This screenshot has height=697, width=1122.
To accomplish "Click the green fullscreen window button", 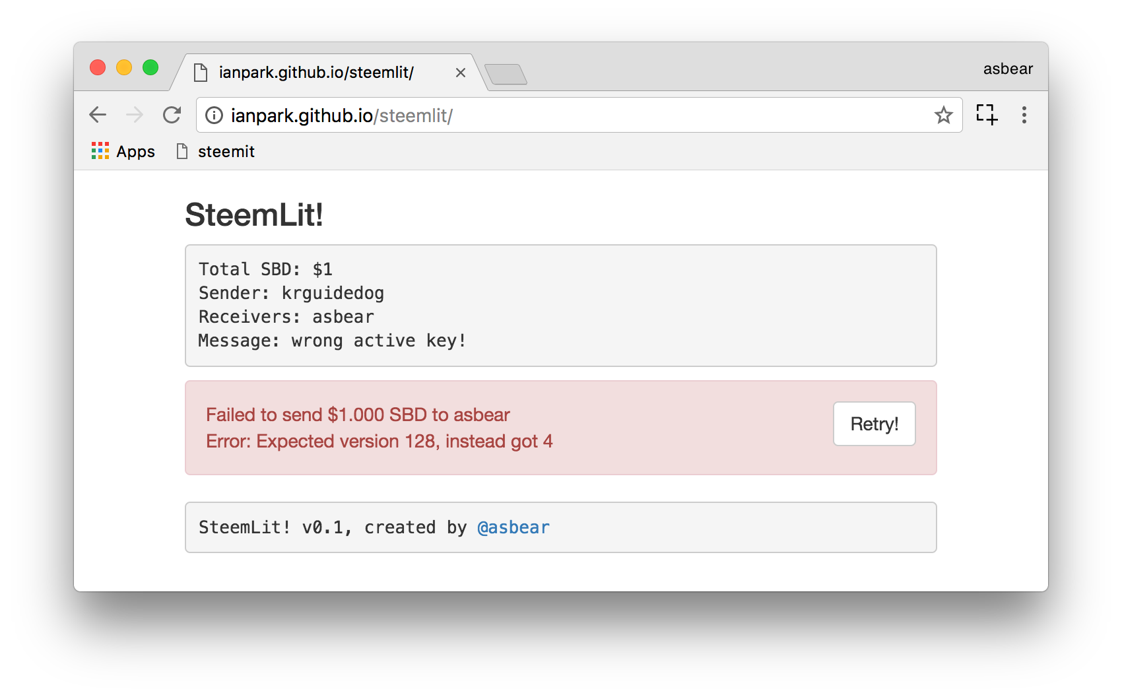I will (x=150, y=67).
